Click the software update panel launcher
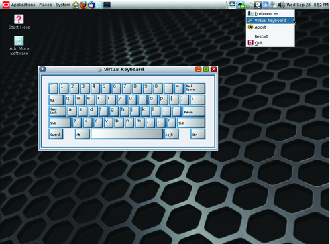Viewport: 330px width, 244px height. [99, 5]
